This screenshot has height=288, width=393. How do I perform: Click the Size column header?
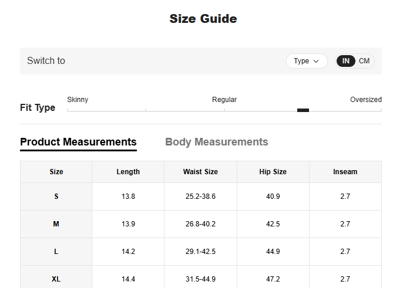point(56,172)
